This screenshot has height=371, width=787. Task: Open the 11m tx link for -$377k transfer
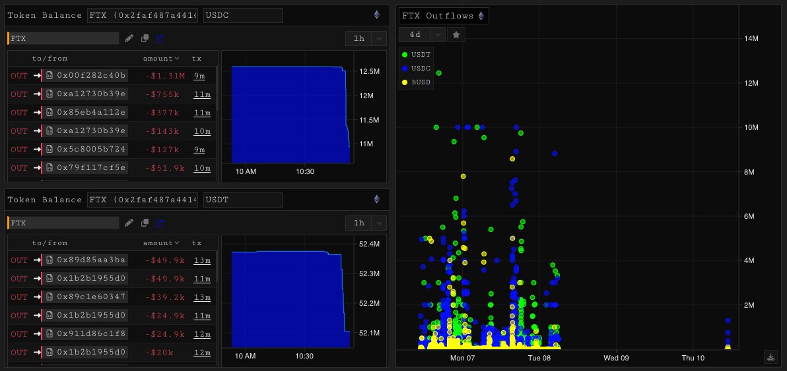click(x=202, y=113)
